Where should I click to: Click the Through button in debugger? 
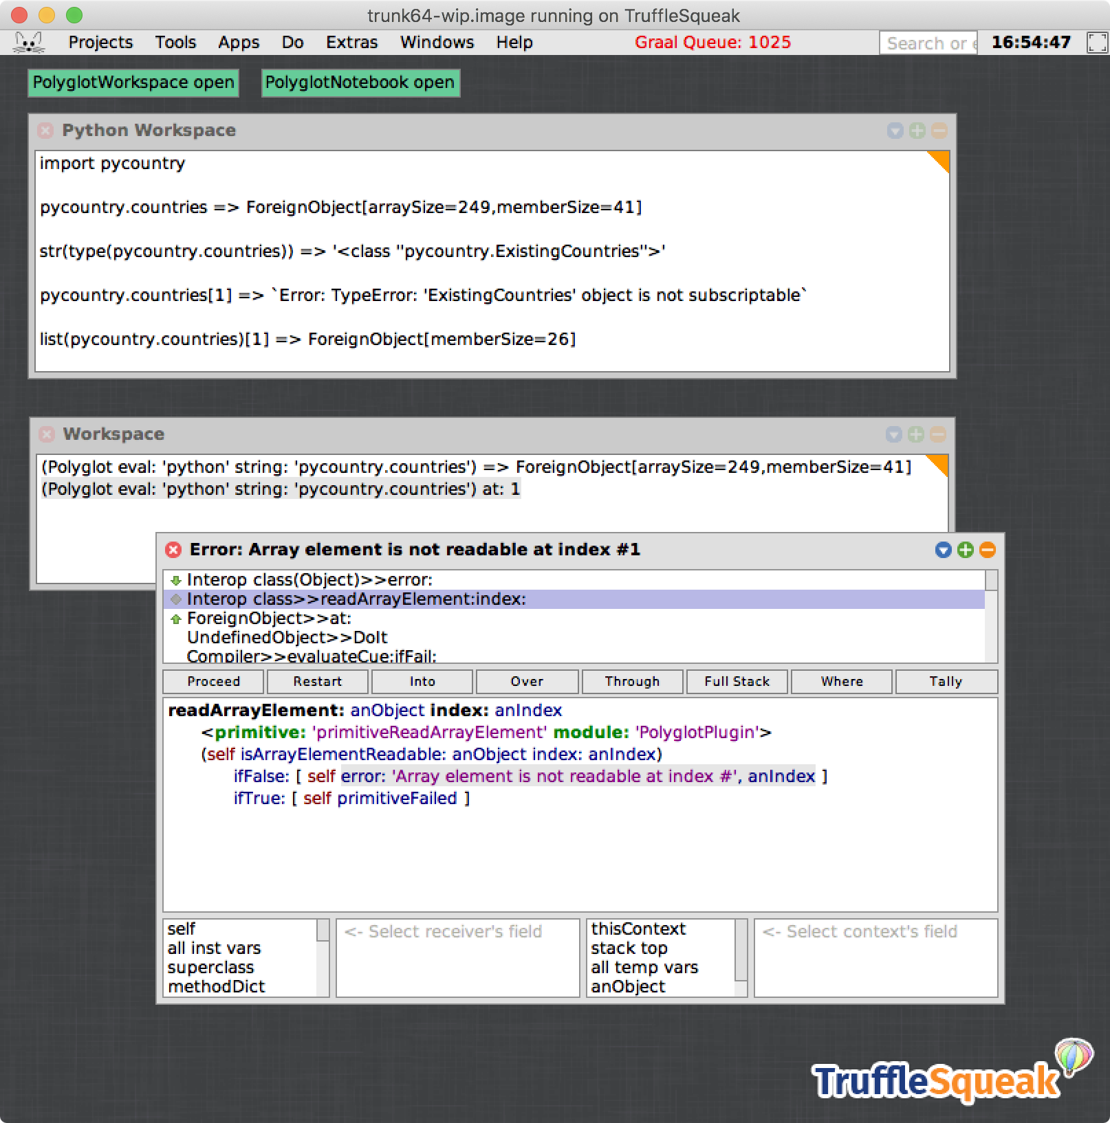coord(632,682)
